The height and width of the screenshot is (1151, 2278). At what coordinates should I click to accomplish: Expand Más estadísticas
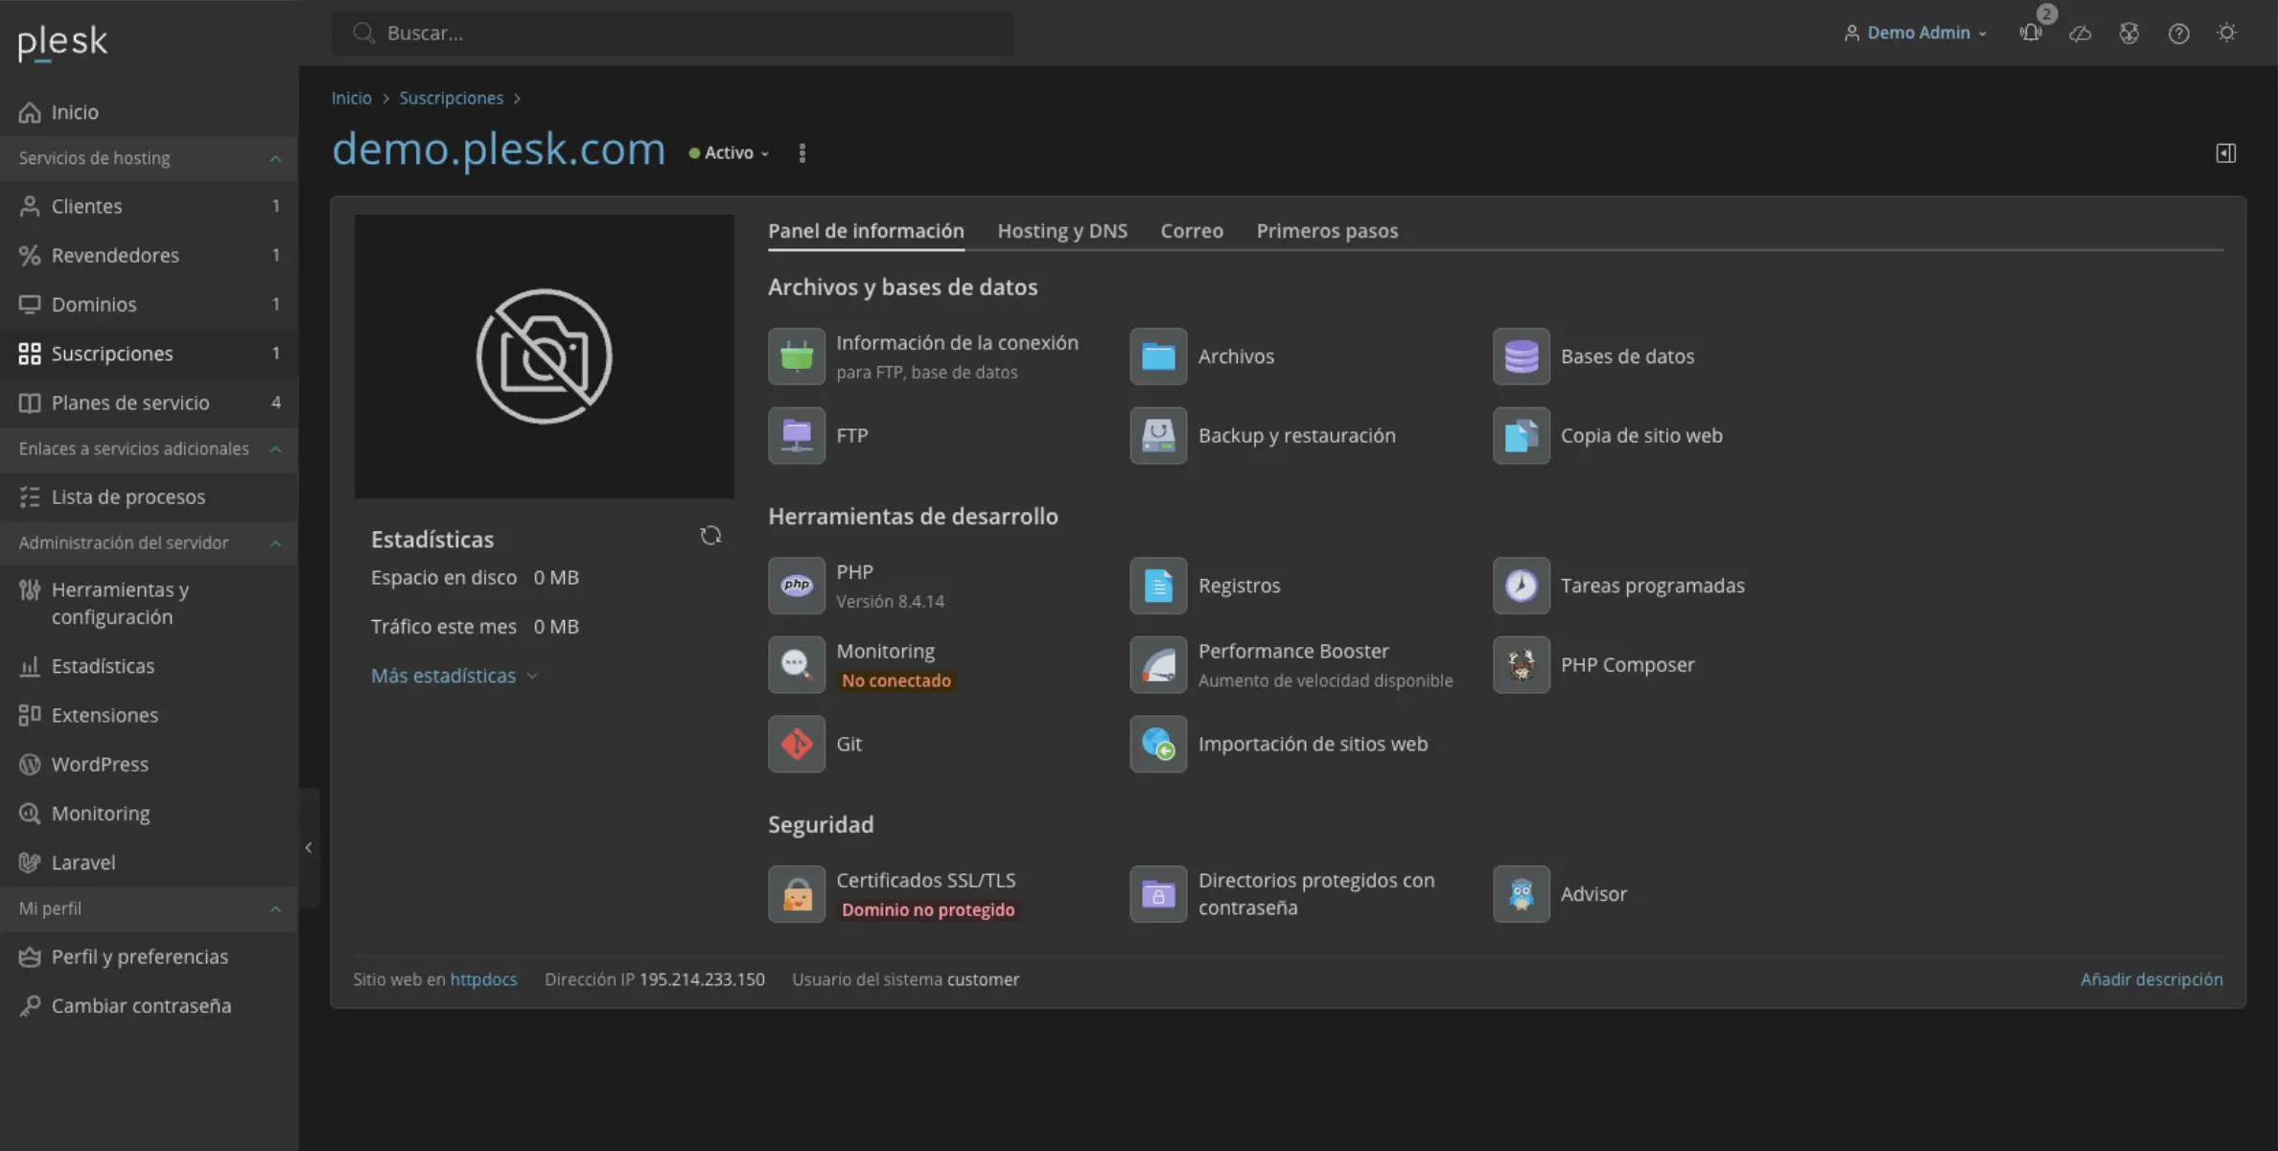pyautogui.click(x=444, y=675)
